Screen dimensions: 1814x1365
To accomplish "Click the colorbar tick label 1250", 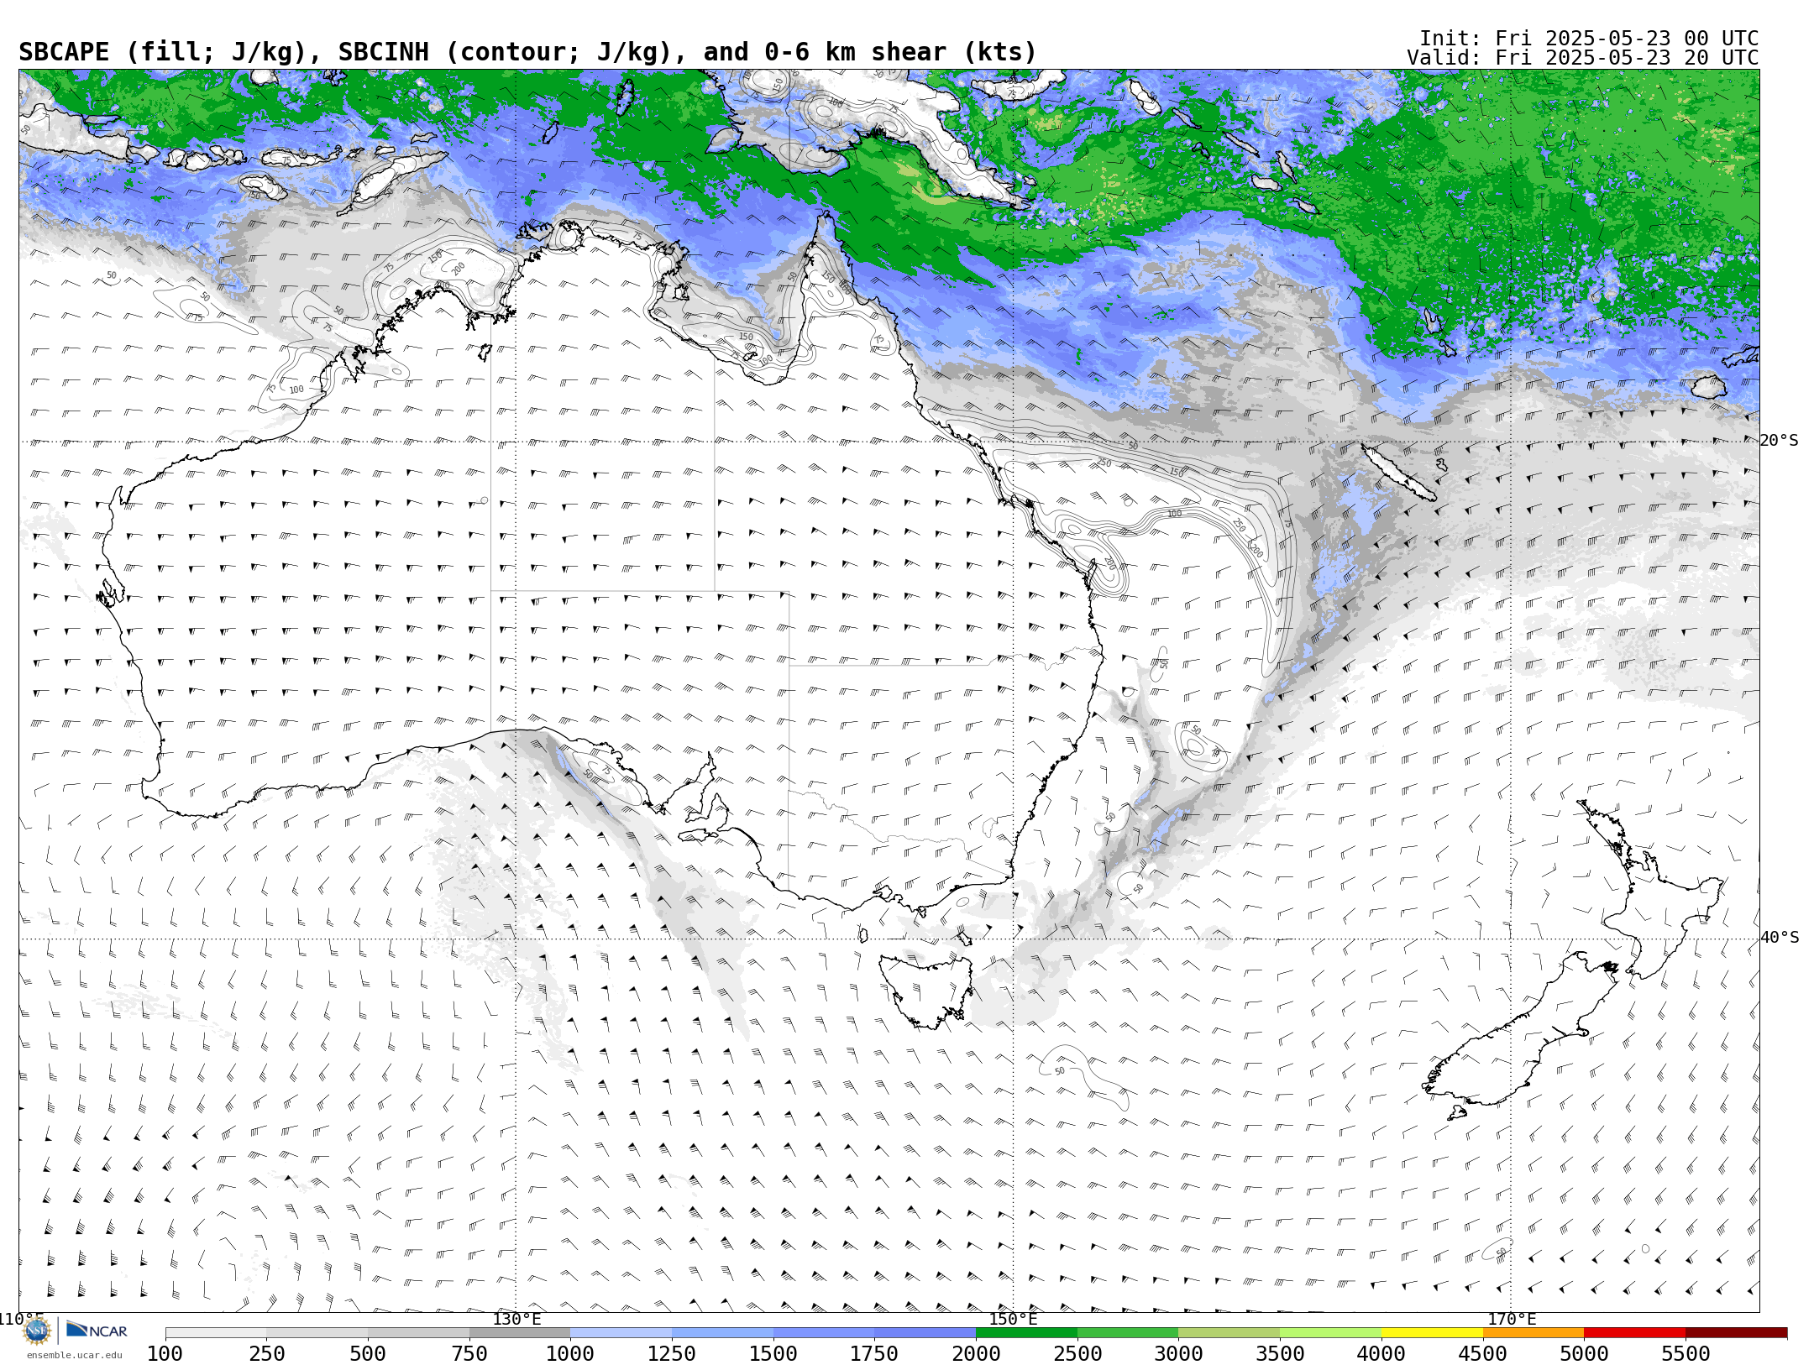I will [672, 1354].
